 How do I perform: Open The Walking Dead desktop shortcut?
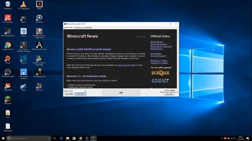[x=39, y=73]
